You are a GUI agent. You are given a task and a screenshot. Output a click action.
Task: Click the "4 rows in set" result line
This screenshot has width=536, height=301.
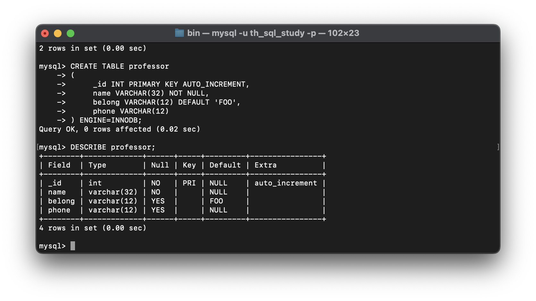93,228
